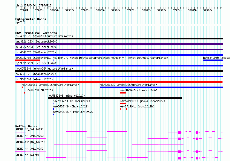Select the red bar of nsv5873466 (Almarri2020)

(x=123, y=93)
